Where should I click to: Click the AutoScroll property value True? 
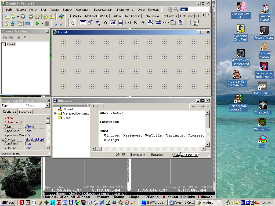35,144
